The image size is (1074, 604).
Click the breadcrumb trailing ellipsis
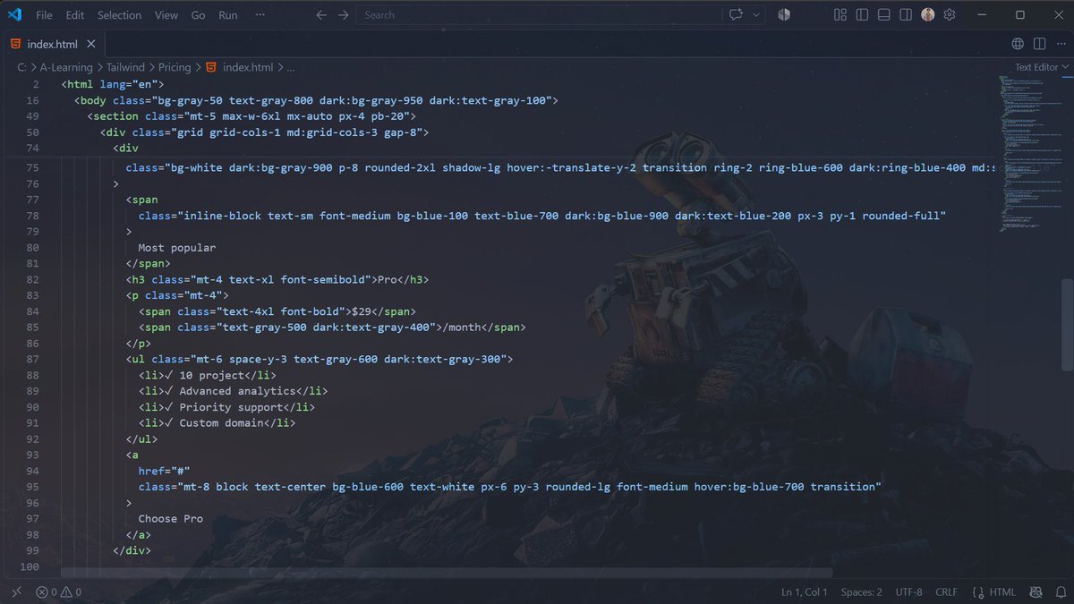291,67
